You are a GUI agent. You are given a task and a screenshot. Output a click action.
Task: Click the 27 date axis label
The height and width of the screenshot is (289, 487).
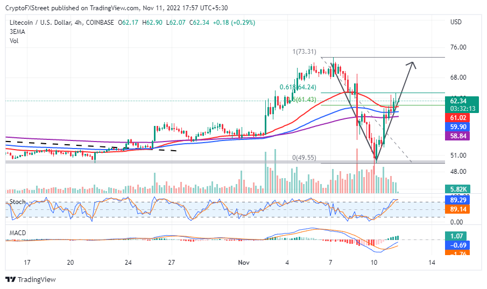click(x=172, y=263)
